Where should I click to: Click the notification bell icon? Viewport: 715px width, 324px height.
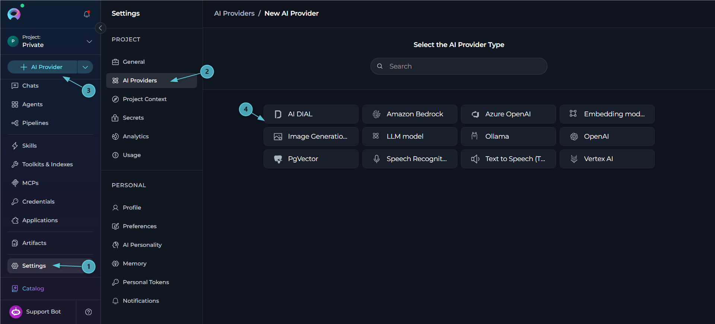tap(87, 14)
